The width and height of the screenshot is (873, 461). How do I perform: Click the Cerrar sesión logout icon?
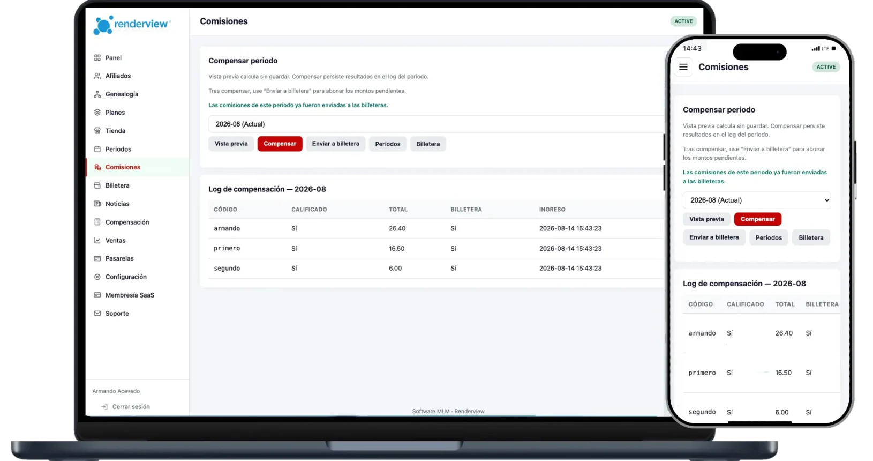104,407
